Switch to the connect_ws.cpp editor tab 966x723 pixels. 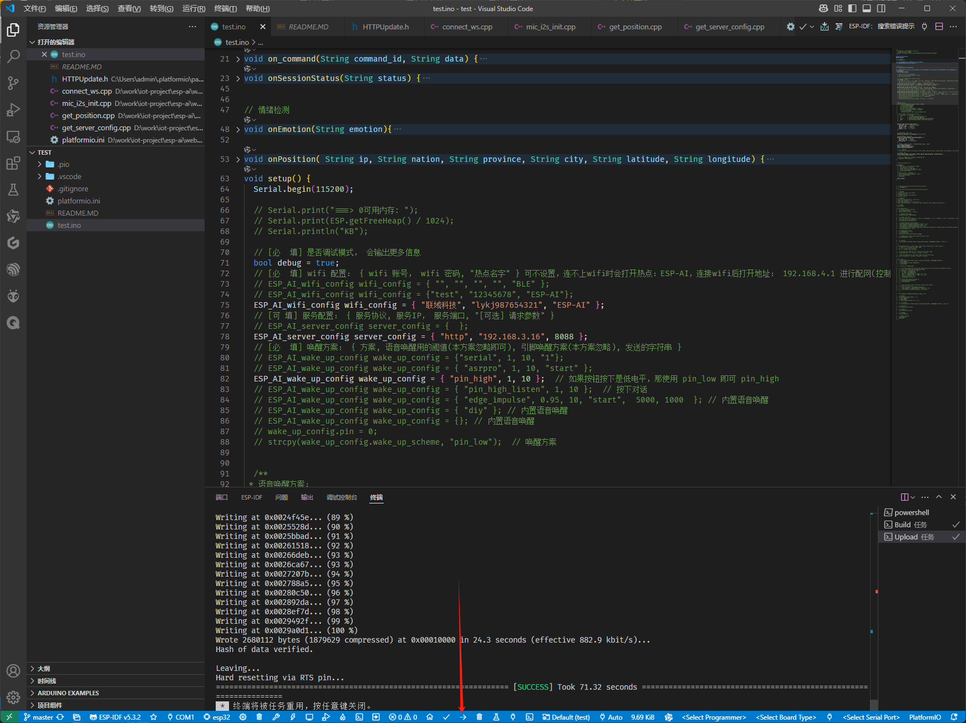[467, 27]
